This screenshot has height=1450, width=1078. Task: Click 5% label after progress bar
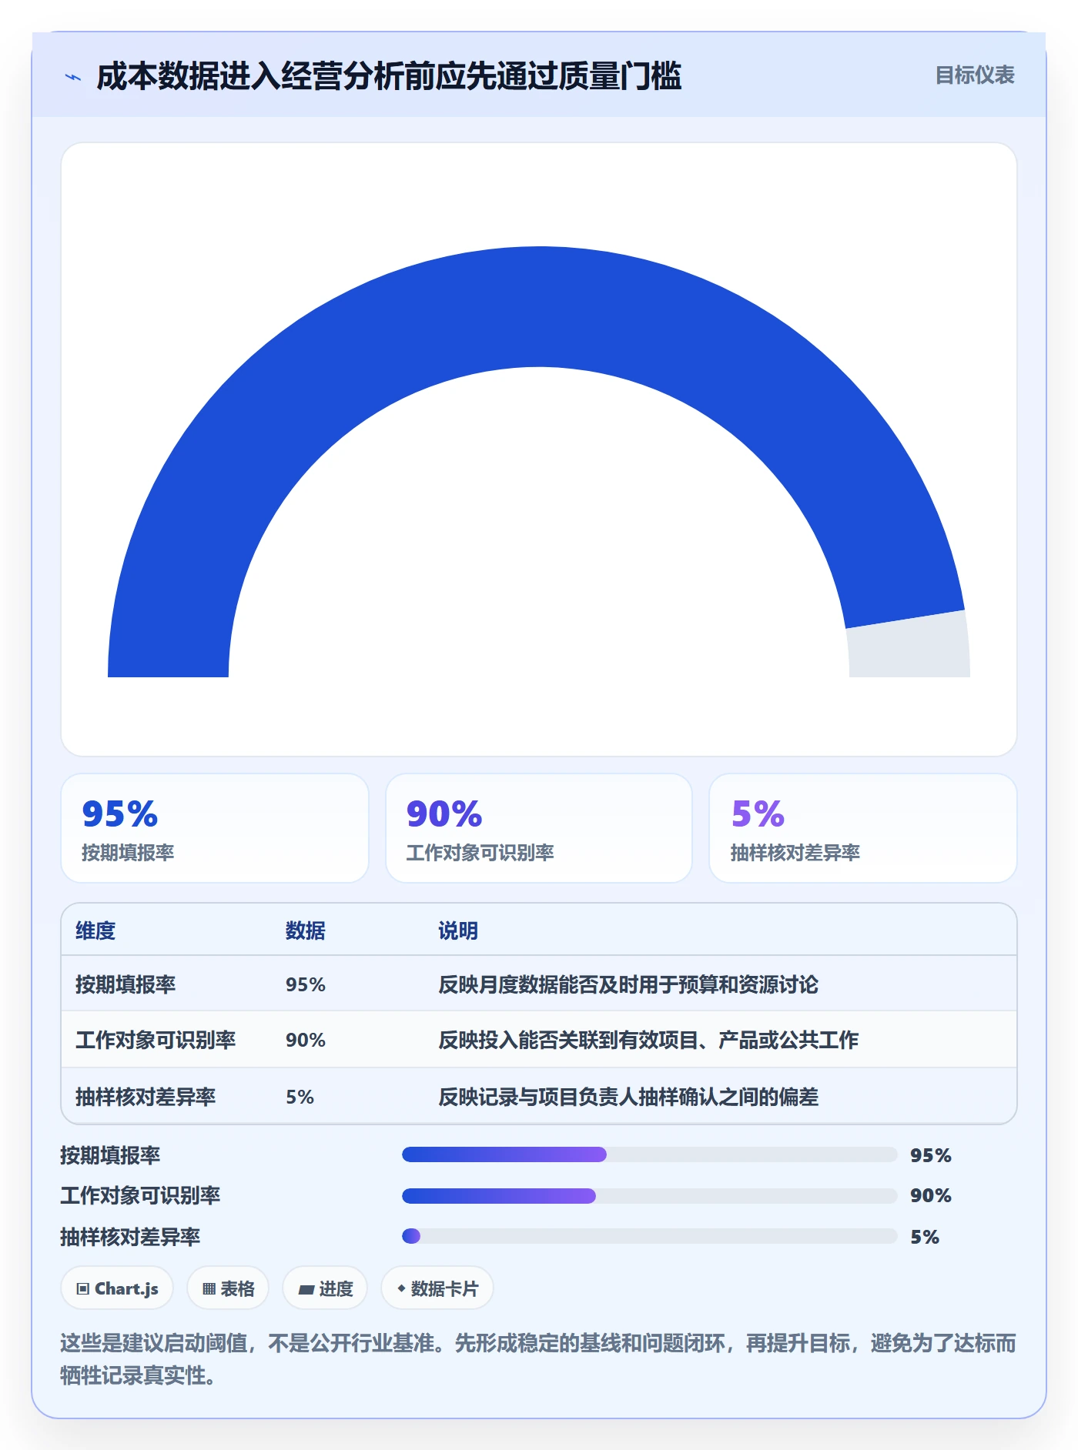click(925, 1237)
